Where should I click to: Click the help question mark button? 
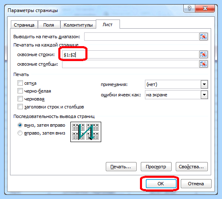(189, 8)
